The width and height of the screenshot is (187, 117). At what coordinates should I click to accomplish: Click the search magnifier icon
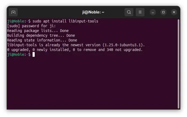pos(129,12)
